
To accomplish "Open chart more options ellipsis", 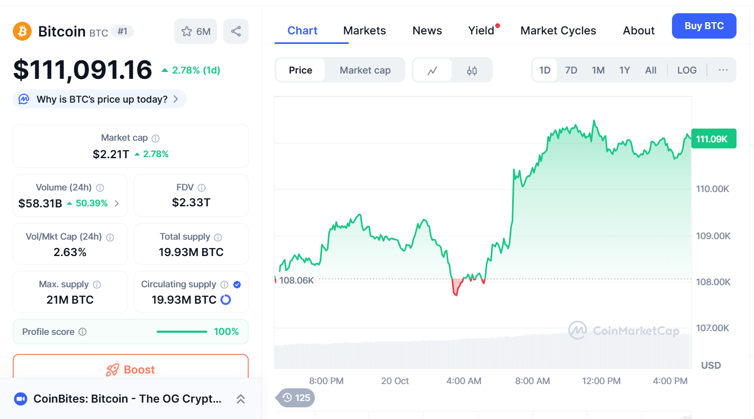I will (723, 70).
